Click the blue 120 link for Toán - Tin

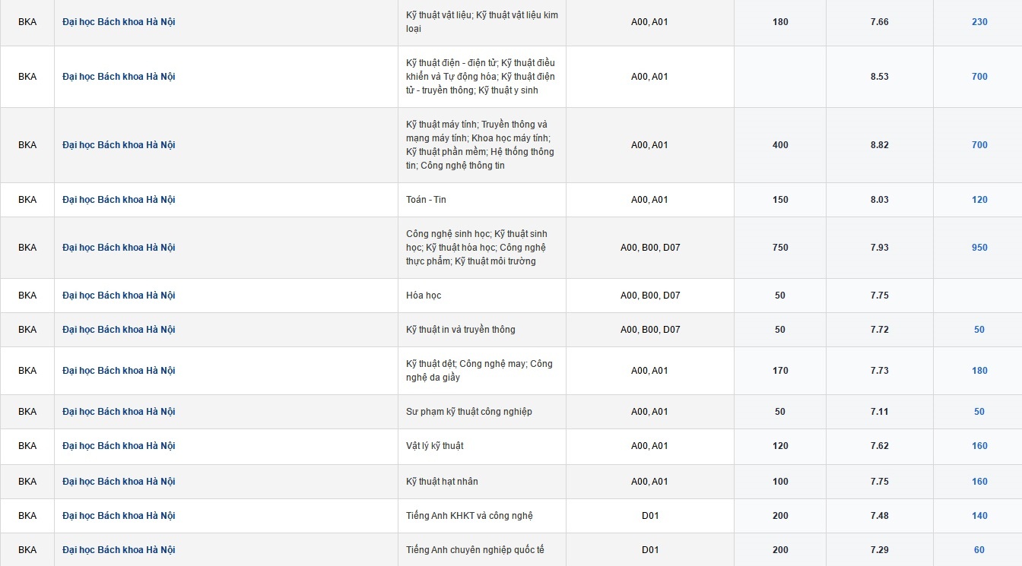(x=979, y=200)
